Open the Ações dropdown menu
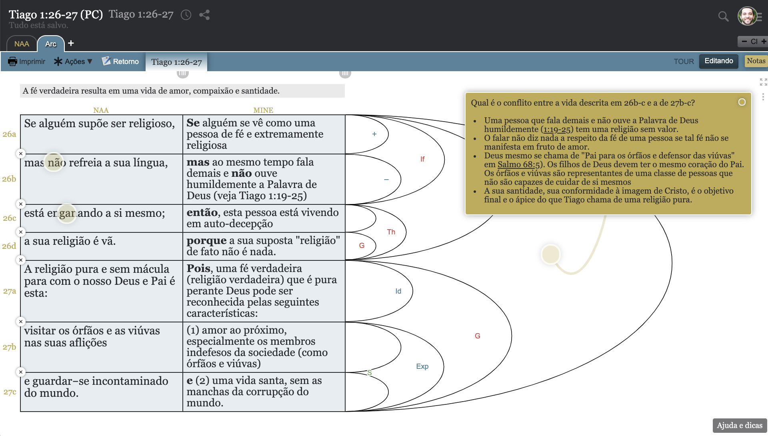Viewport: 768px width, 436px height. [x=73, y=61]
